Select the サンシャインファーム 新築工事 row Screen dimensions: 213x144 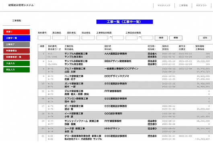[x=125, y=122]
